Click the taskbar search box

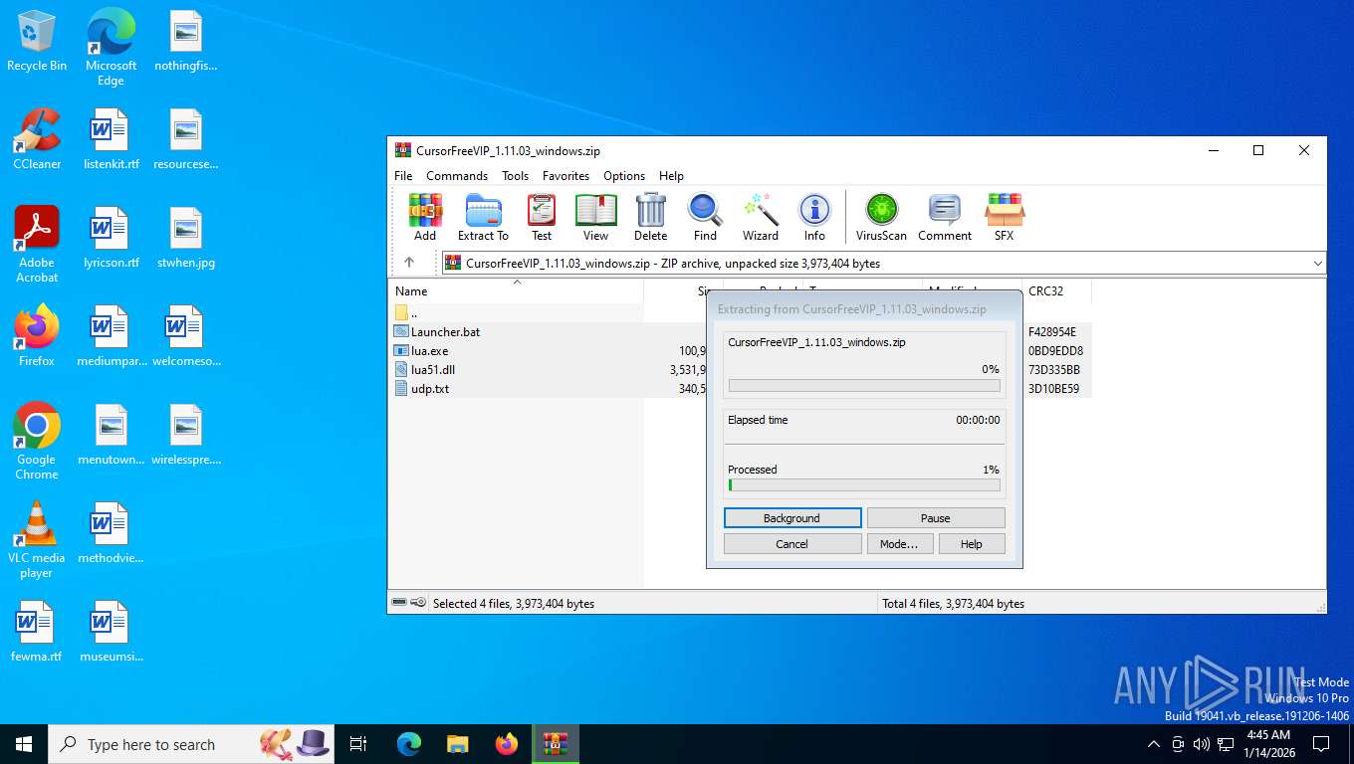193,744
